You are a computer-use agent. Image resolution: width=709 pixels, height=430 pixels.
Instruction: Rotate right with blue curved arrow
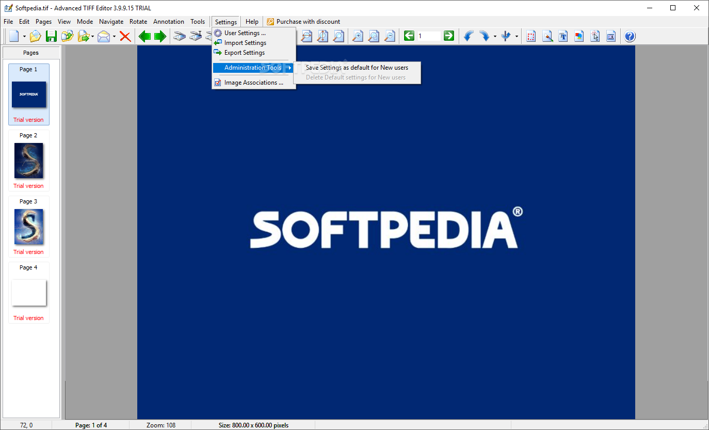click(485, 36)
